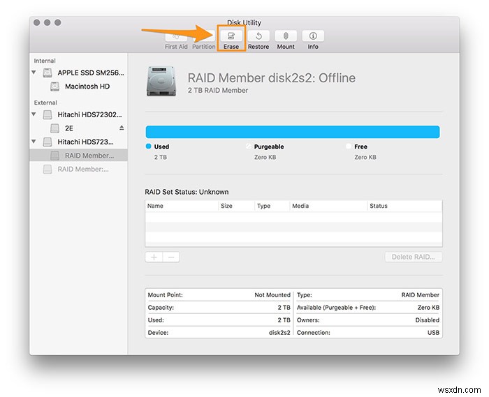Click the 2E volume icon
Viewport: 489px width, 397px height.
click(55, 128)
